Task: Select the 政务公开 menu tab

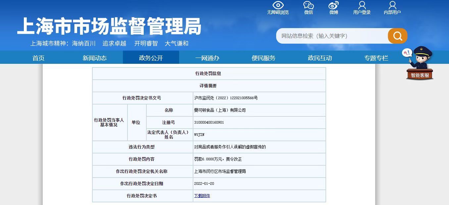Action: coord(151,58)
